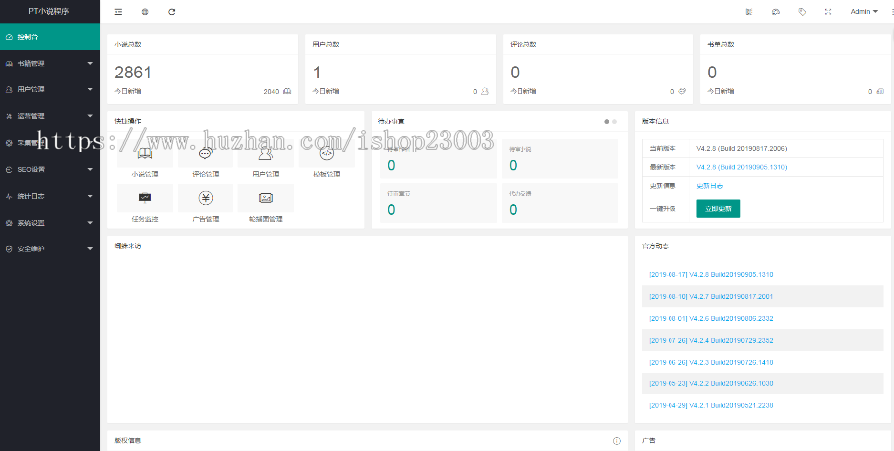Viewport: 894px width, 451px height.
Task: Open 任务监控 quick action monitor icon
Action: click(x=145, y=198)
